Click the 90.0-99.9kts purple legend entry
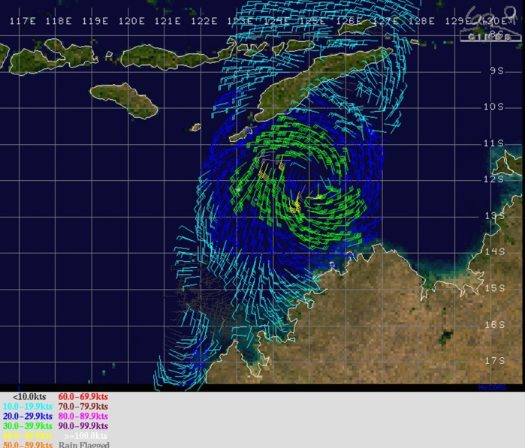This screenshot has width=525, height=448. [x=83, y=425]
